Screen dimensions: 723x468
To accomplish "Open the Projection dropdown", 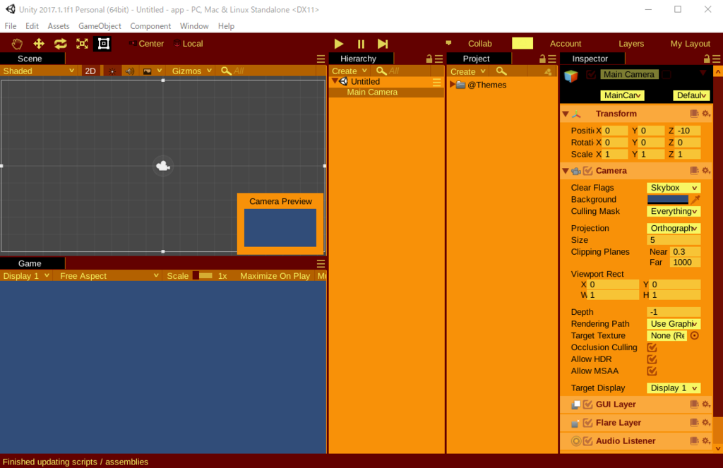I will coord(673,228).
